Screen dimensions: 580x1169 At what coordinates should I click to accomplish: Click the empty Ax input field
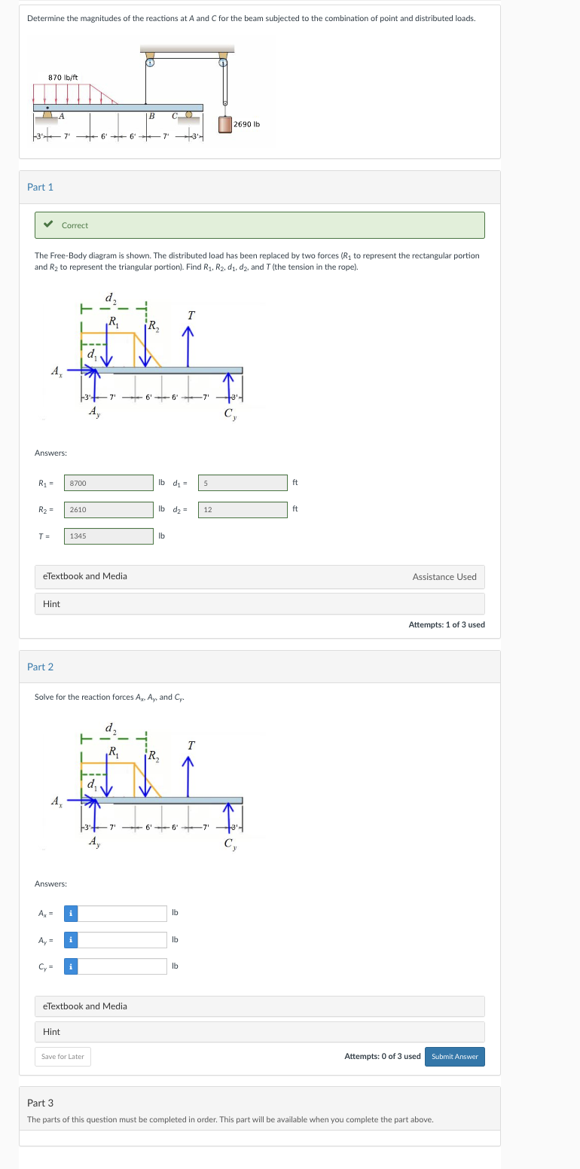[x=124, y=913]
